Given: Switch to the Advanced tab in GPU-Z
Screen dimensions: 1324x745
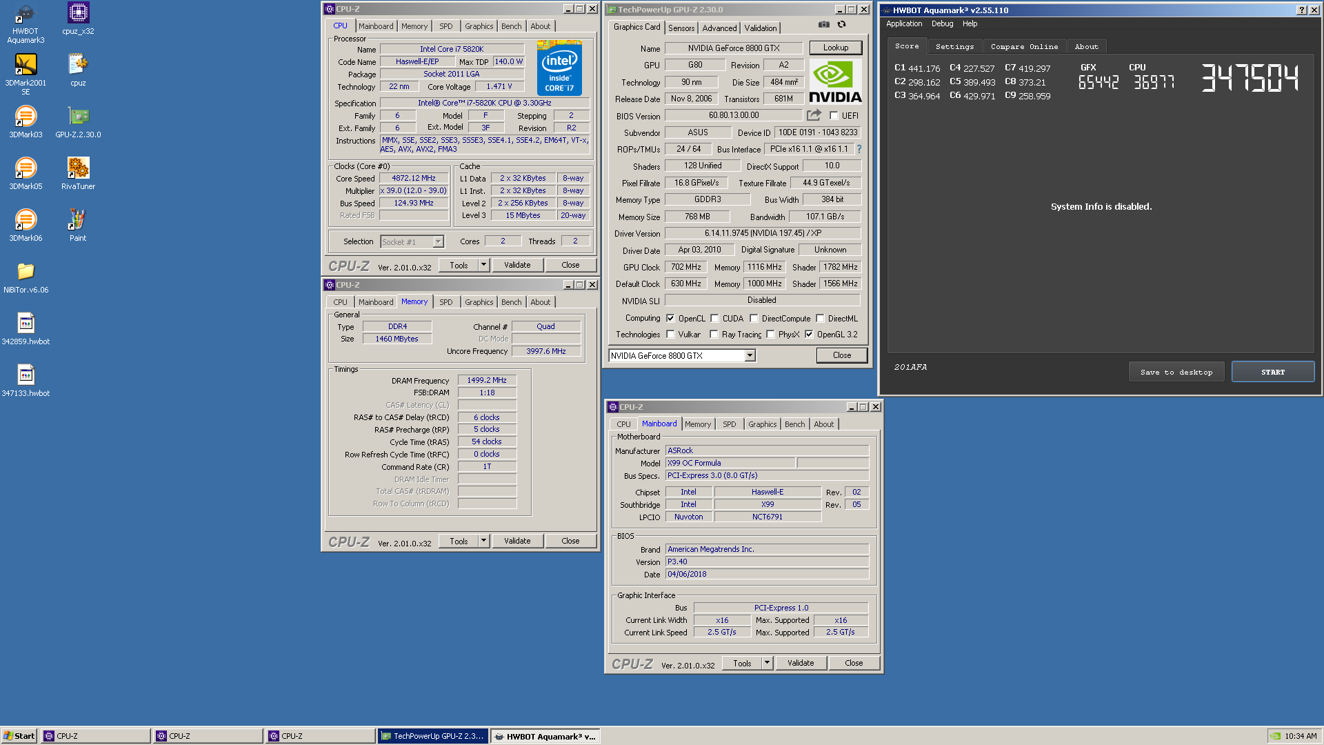Looking at the screenshot, I should (719, 28).
